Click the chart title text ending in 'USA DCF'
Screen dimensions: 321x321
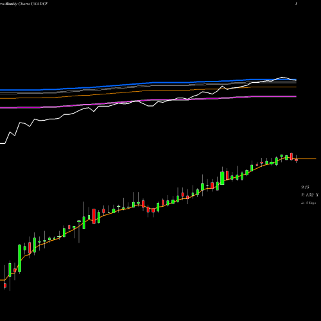(x=24, y=4)
